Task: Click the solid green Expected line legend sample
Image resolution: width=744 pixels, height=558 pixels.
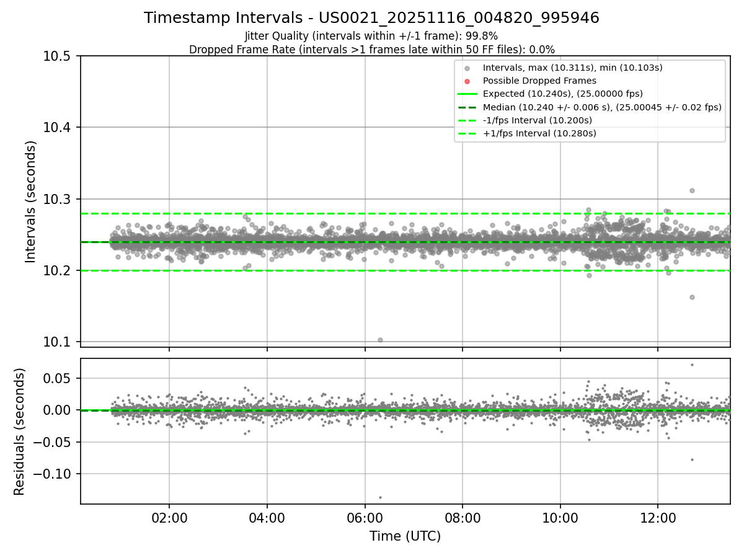Action: point(467,94)
